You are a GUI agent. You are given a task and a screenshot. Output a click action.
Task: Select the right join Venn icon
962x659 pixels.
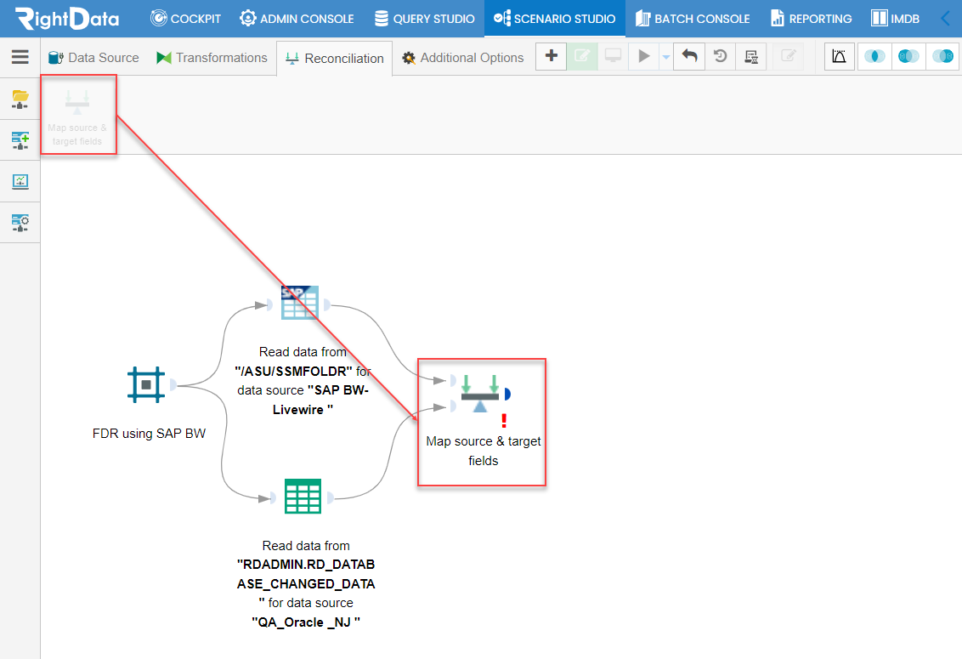tap(943, 56)
